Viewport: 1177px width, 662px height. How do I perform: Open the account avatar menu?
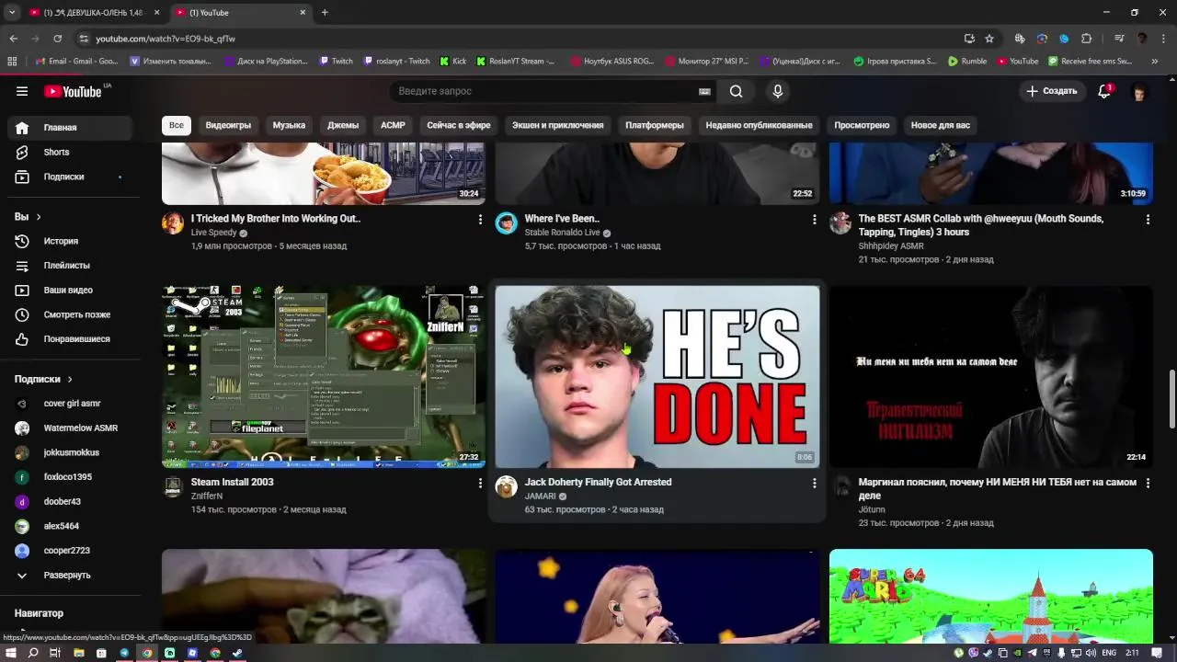(1139, 91)
